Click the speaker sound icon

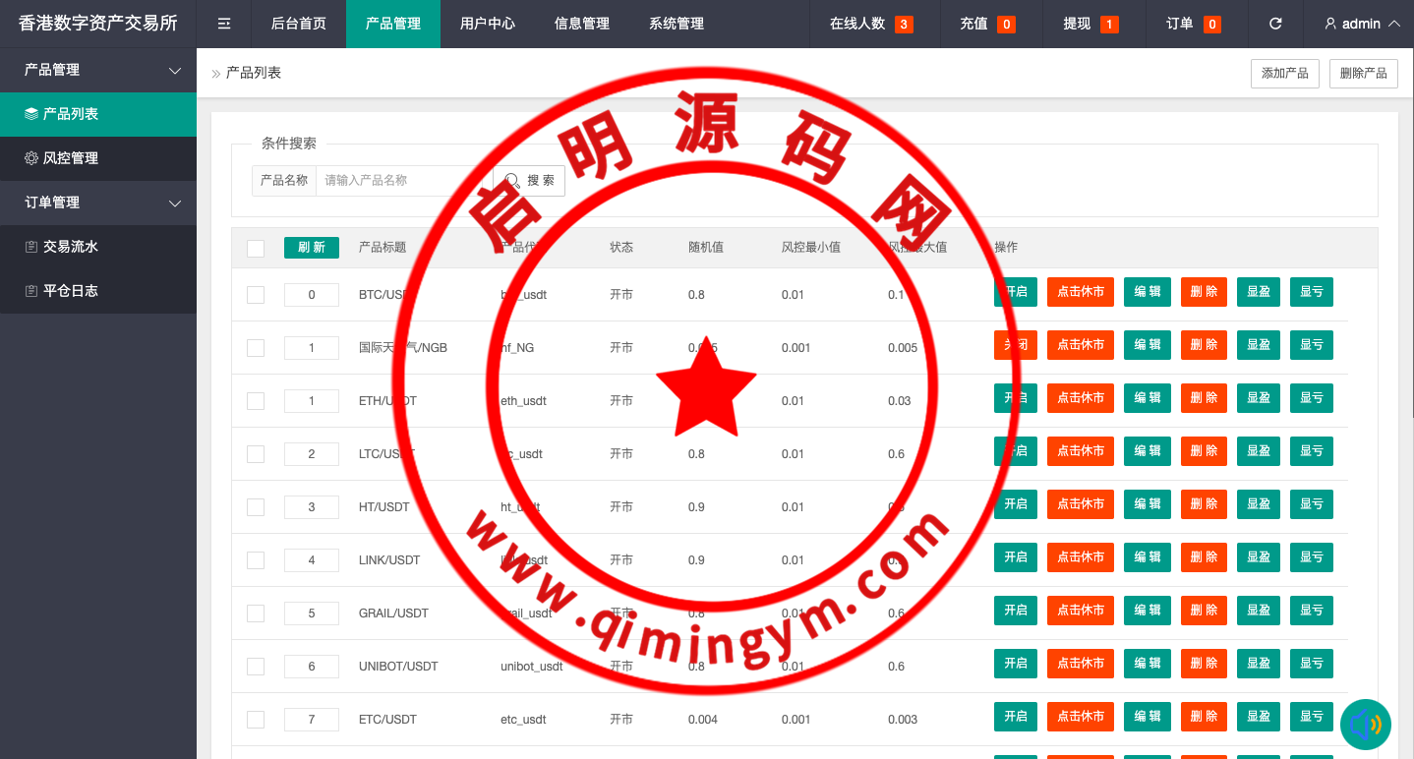tap(1365, 726)
